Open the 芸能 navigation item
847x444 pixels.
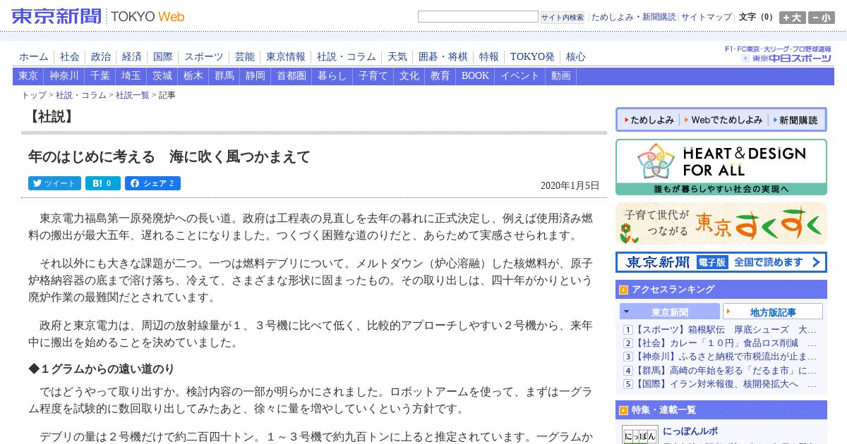[245, 56]
